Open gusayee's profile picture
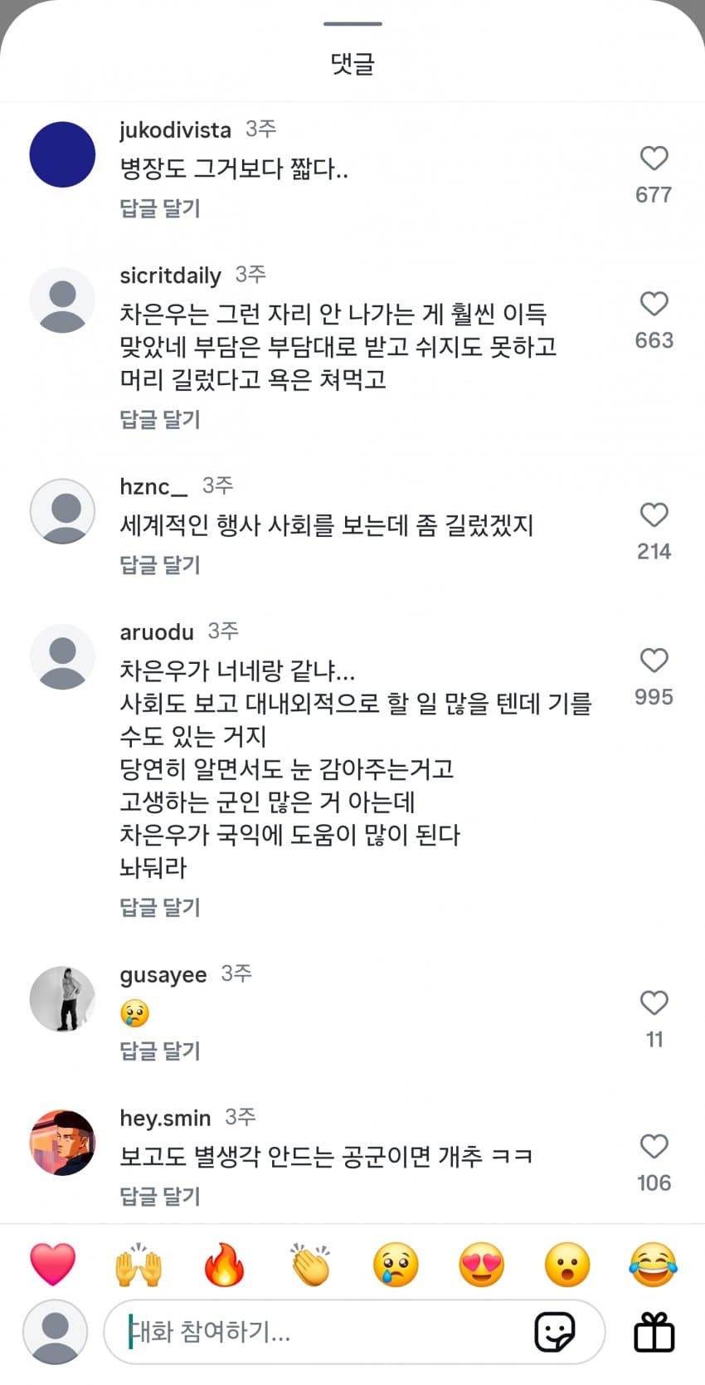Image resolution: width=705 pixels, height=1385 pixels. 62,998
